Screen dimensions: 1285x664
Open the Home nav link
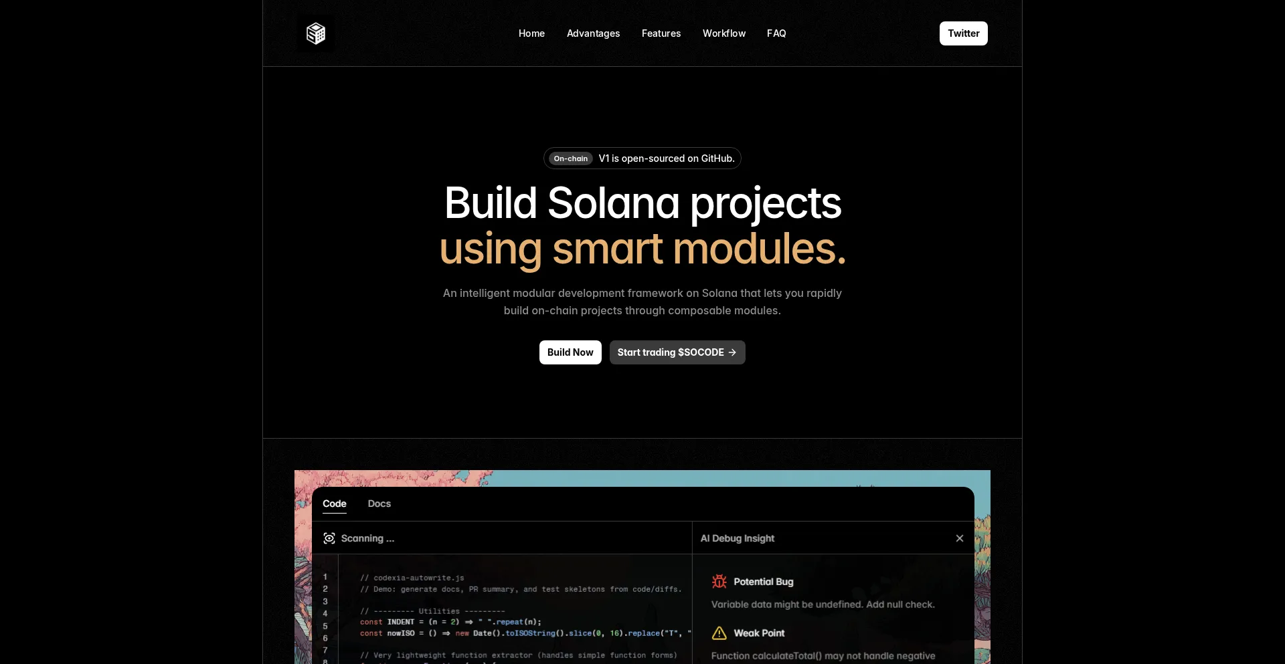coord(531,33)
